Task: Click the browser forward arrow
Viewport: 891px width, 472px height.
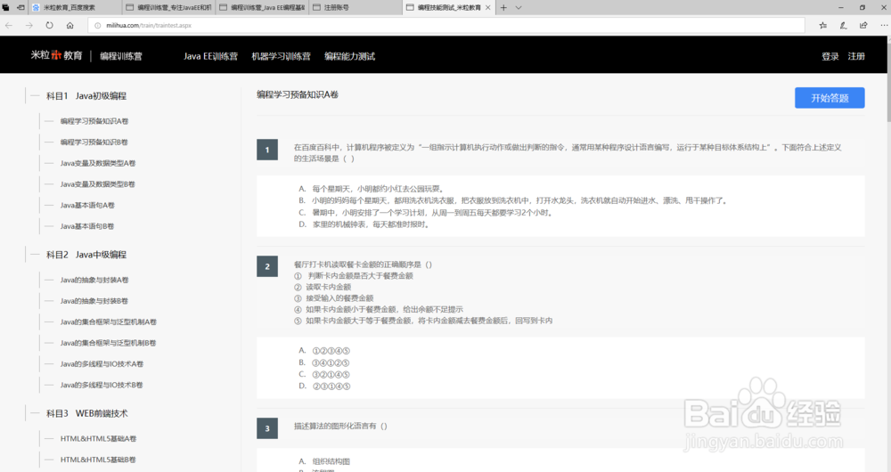Action: pyautogui.click(x=29, y=25)
